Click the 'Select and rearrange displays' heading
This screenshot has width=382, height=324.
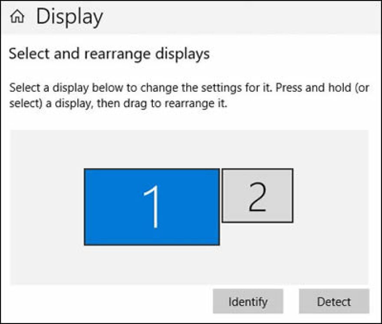pos(109,54)
